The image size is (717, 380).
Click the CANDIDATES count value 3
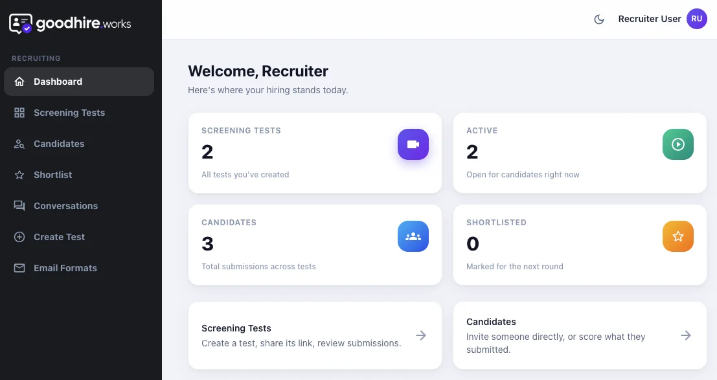(x=208, y=243)
